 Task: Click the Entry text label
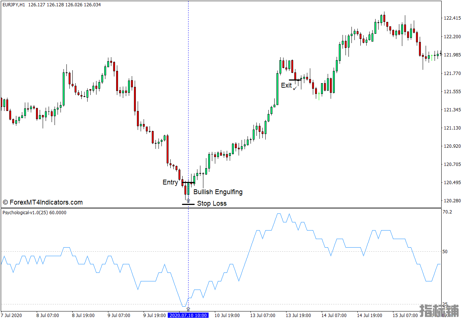tap(170, 182)
